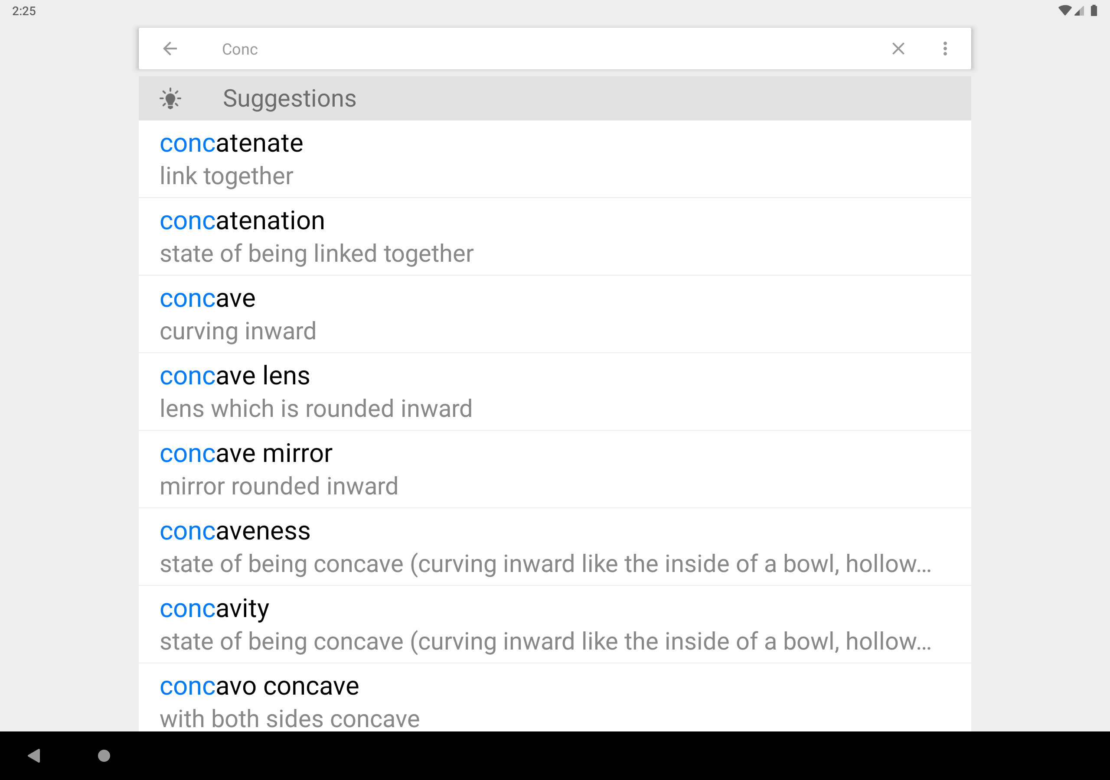1110x780 pixels.
Task: Open the 'concave' entry
Action: click(555, 314)
